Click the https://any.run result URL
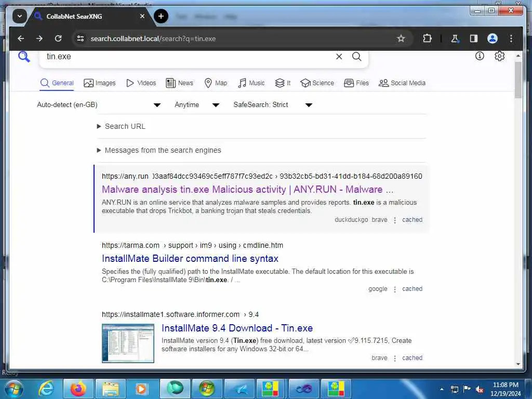Screen dimensions: 532x399 pos(262,176)
